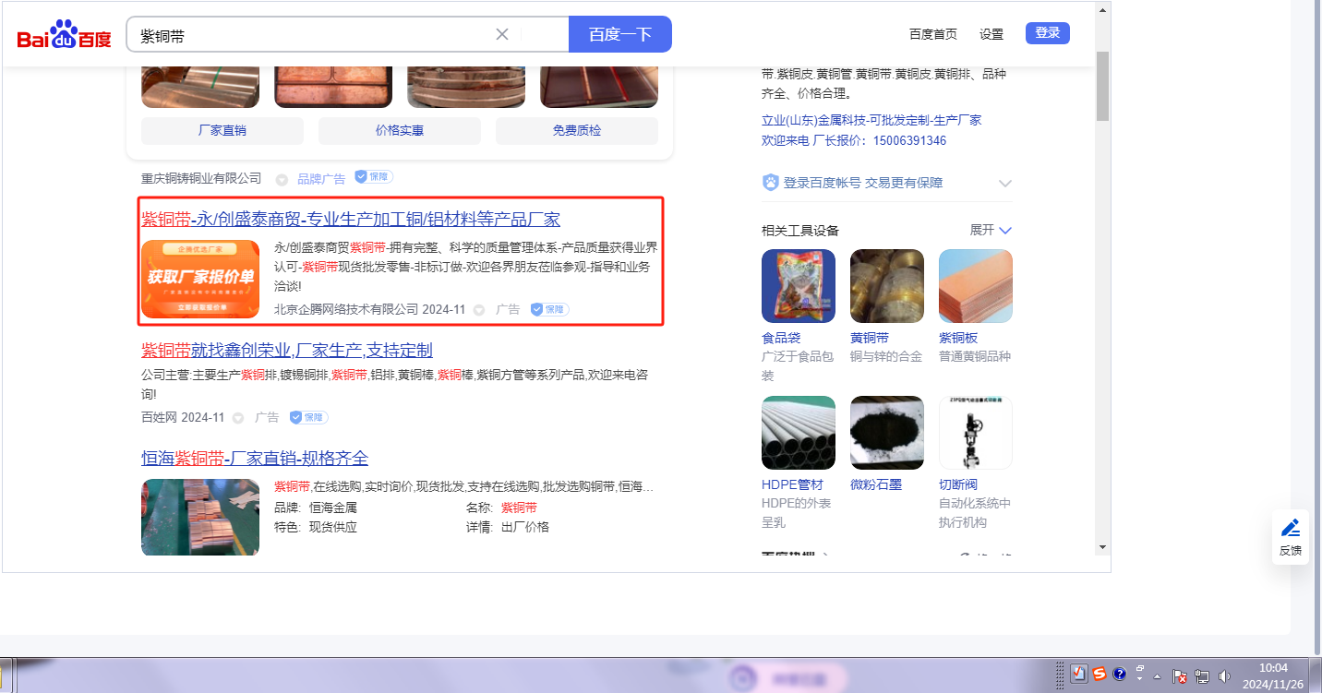Screen dimensions: 1322x693
Task: Expand the 登录百度帐号 panel chevron
Action: coord(1005,183)
